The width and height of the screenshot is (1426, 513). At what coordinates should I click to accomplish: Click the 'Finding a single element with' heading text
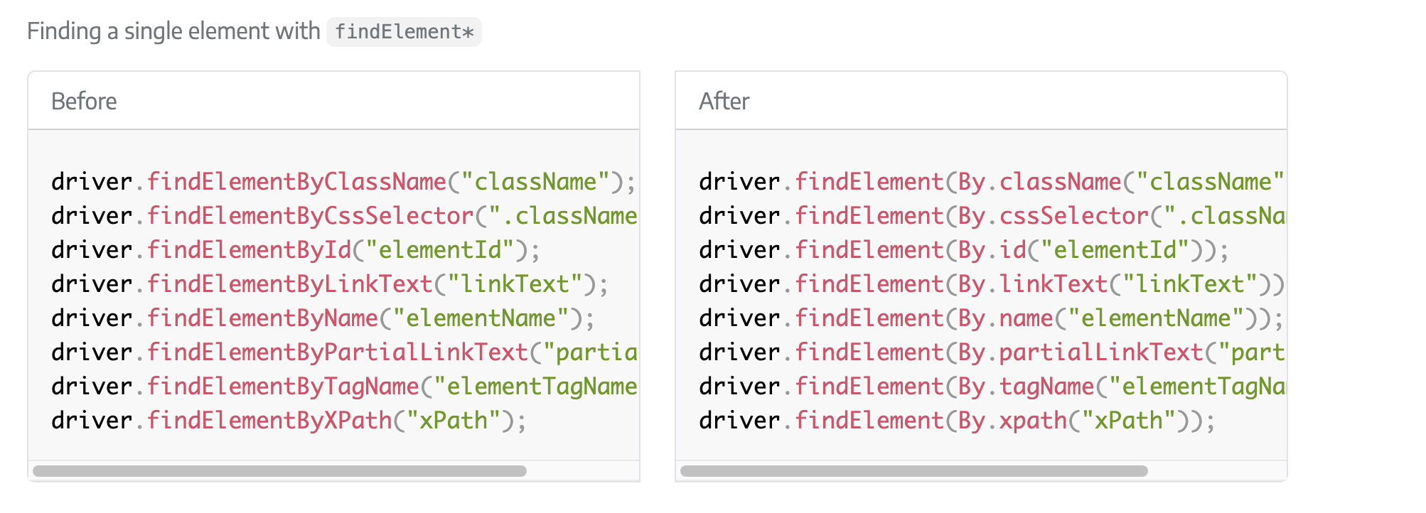(173, 31)
